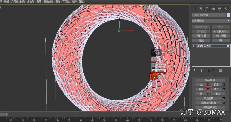The height and width of the screenshot is (122, 231).
Task: Click caddy Apply and Continue plus button
Action: click(159, 76)
